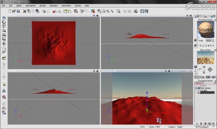This screenshot has width=217, height=129.
Task: Undo the last action
Action: (44, 11)
